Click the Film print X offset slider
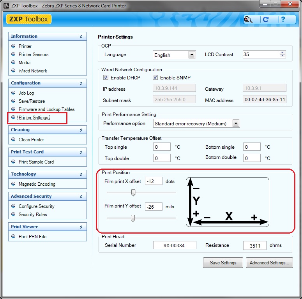The width and height of the screenshot is (302, 299). (133, 192)
